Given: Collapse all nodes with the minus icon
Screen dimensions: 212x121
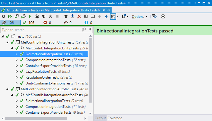Looking at the screenshot, I should point(93,16).
